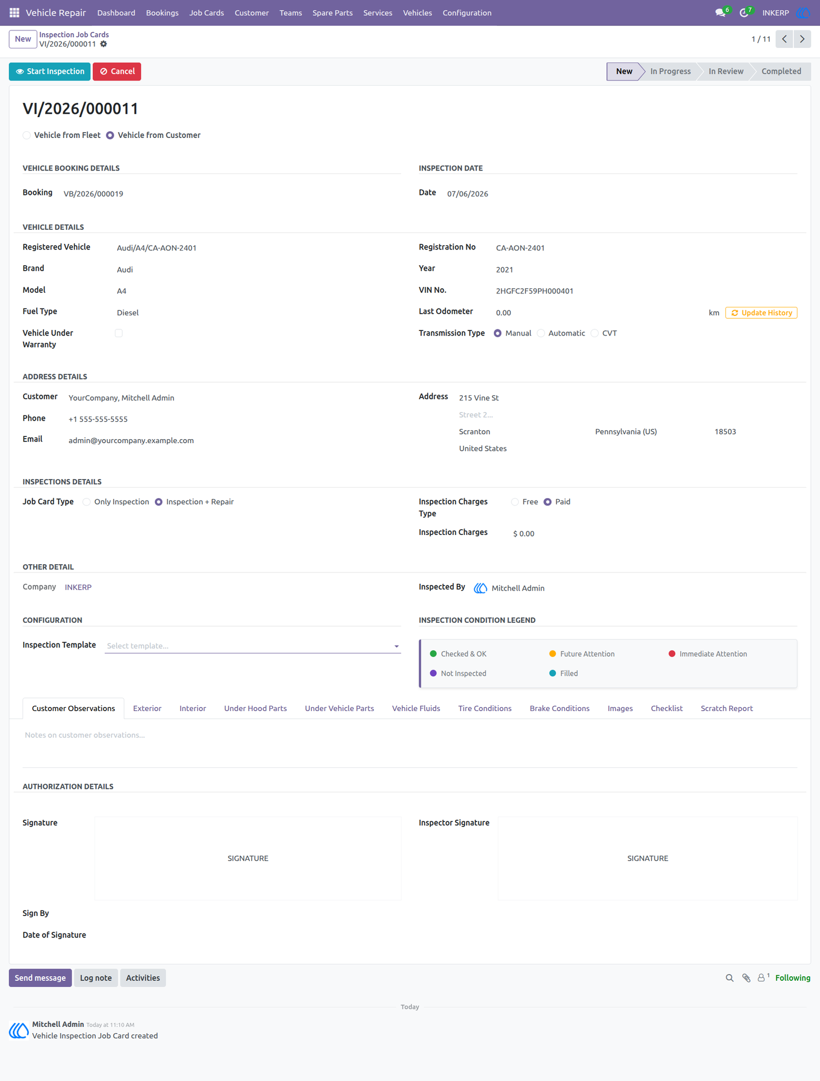This screenshot has height=1081, width=820.
Task: Click the Send message button
Action: point(40,978)
